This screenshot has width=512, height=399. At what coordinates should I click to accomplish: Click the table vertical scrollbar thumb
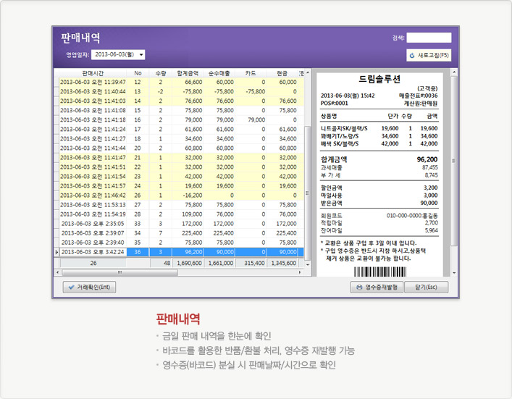pyautogui.click(x=307, y=193)
